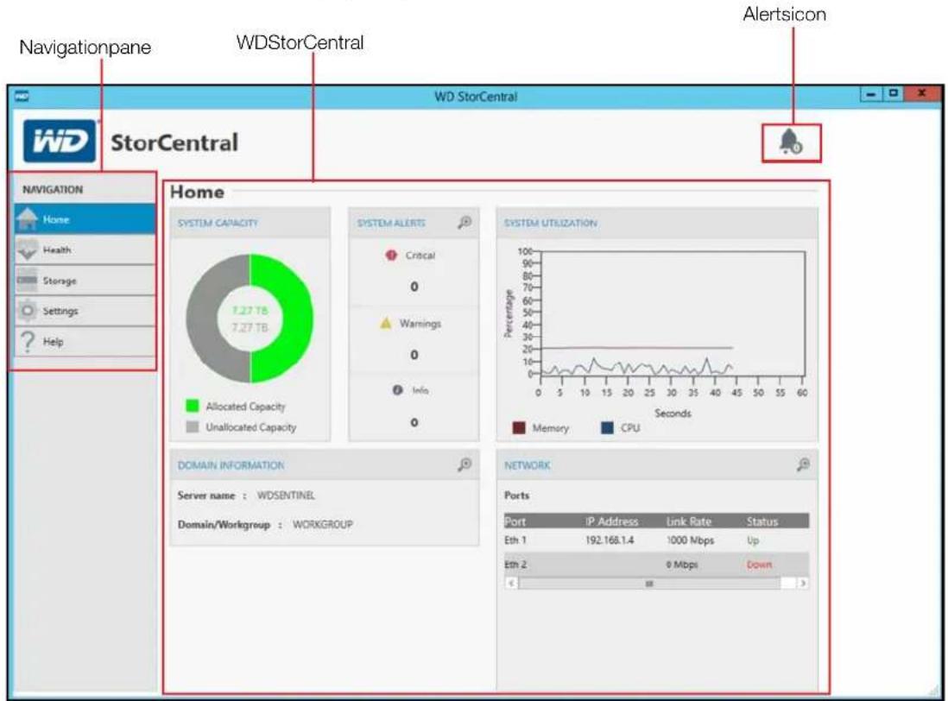The height and width of the screenshot is (701, 948).
Task: Click the Unallocated Capacity gray swatch
Action: pos(193,426)
